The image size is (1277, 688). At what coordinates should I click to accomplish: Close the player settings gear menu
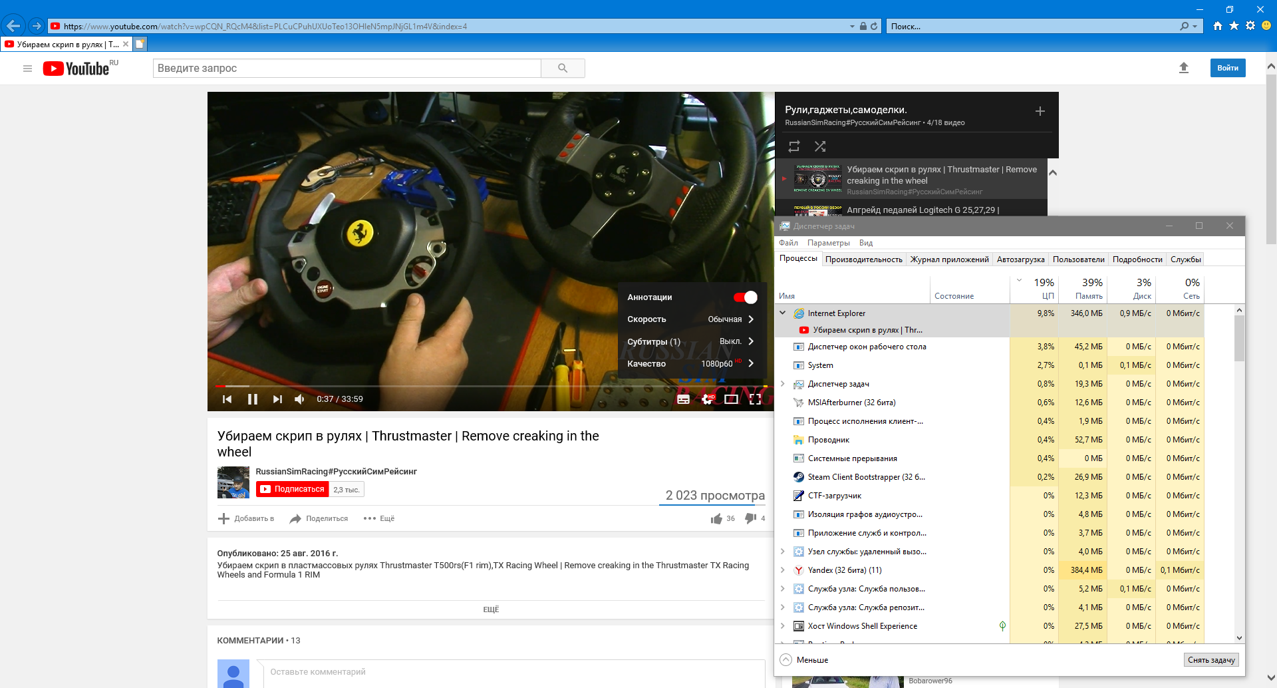(708, 399)
